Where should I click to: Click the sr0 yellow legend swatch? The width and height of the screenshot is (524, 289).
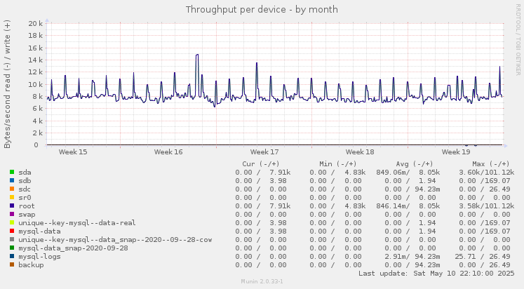(12, 197)
